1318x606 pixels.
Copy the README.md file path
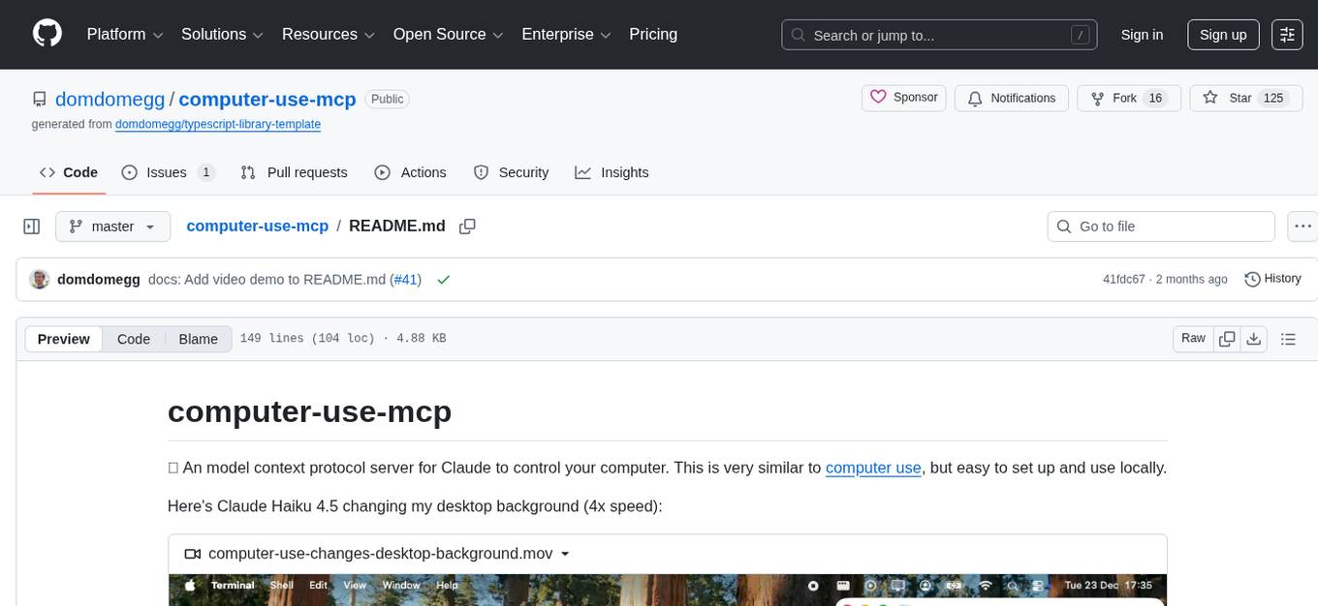tap(468, 226)
